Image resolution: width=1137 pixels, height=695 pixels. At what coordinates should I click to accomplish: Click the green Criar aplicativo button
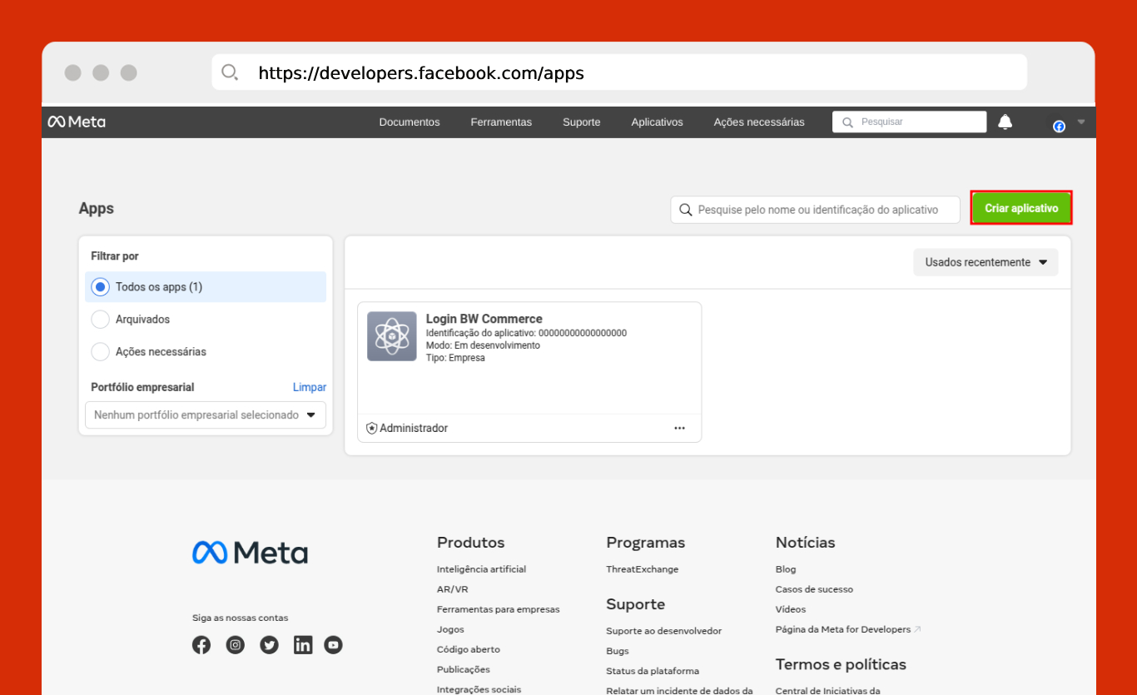1021,208
